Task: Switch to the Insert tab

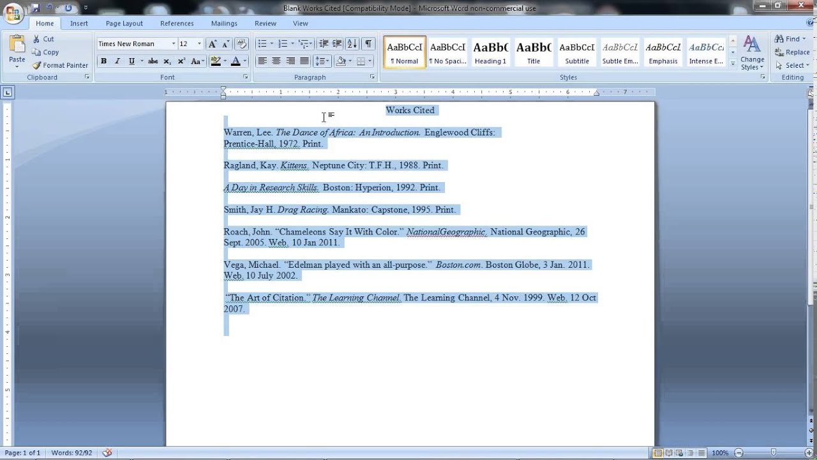Action: [79, 24]
